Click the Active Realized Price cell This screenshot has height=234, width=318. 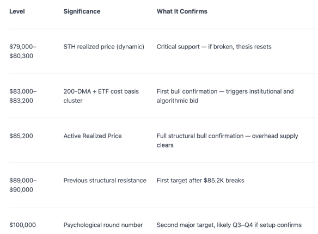pyautogui.click(x=93, y=136)
